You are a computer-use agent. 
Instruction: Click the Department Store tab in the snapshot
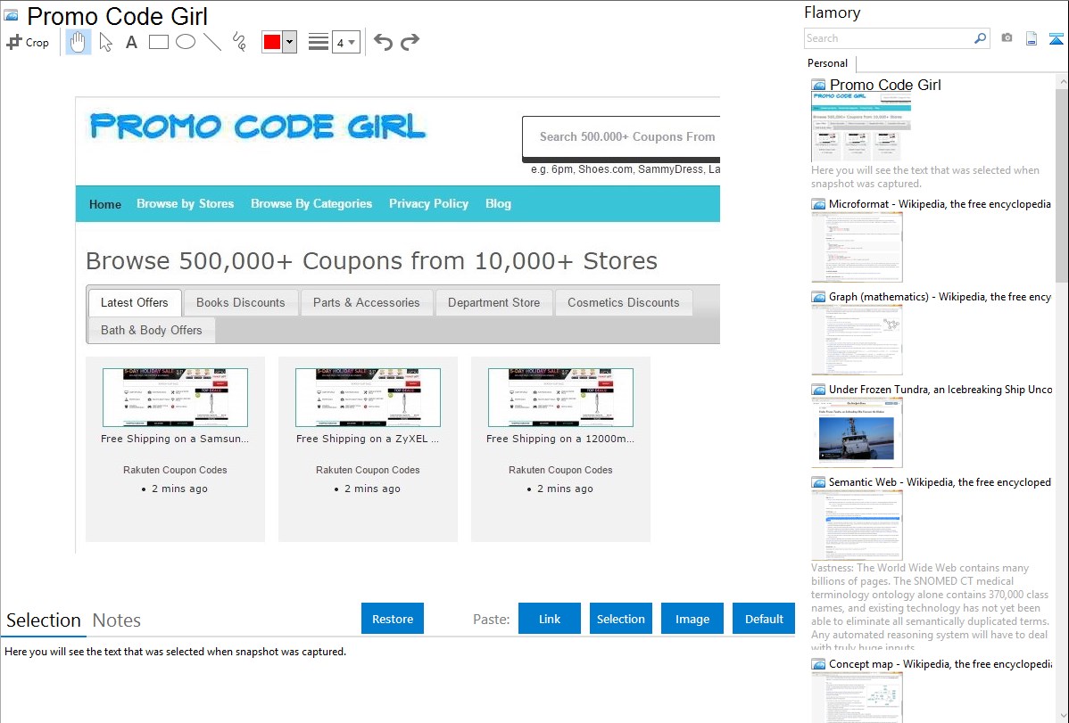pyautogui.click(x=493, y=302)
